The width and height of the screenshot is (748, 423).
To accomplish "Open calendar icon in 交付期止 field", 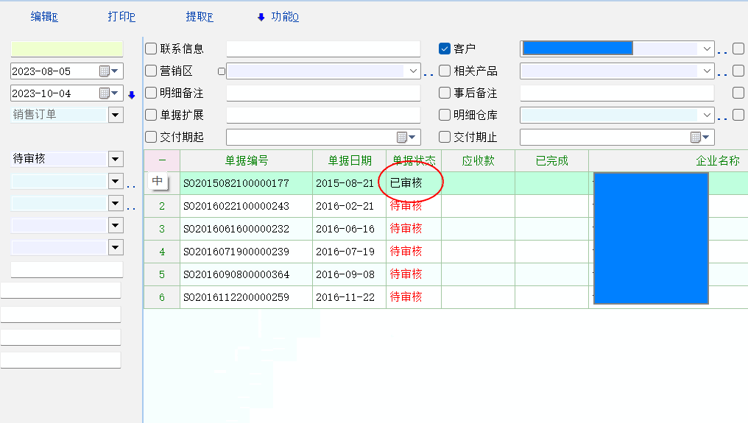I will point(696,138).
